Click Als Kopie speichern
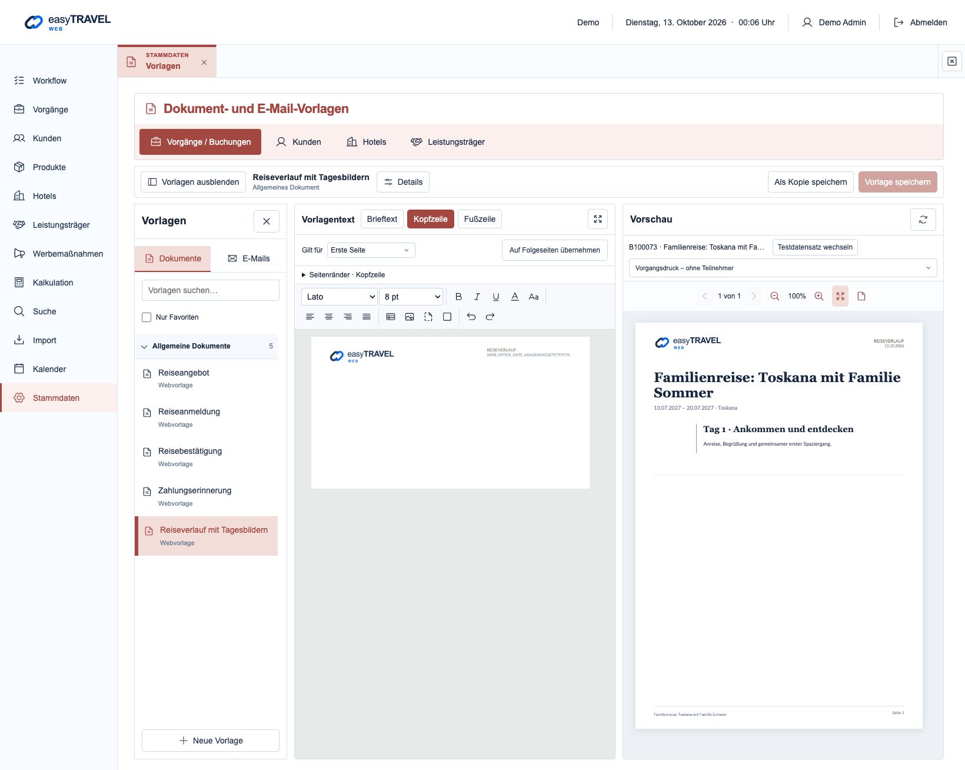This screenshot has height=770, width=965. pos(810,182)
